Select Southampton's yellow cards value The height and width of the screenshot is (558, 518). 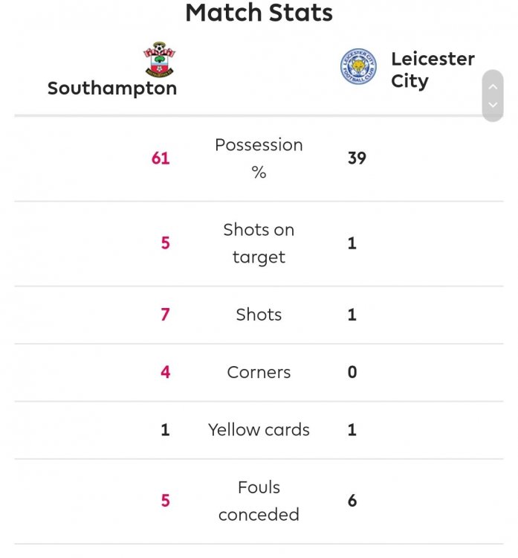click(165, 429)
